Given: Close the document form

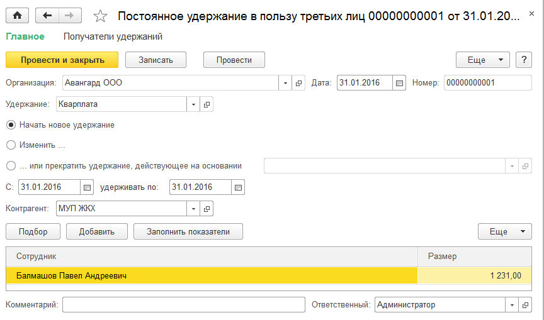Looking at the screenshot, I should (x=531, y=14).
